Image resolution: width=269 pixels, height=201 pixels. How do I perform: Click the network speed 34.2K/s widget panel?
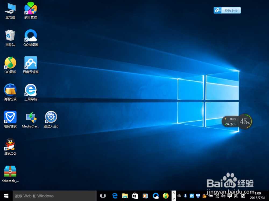point(230,121)
